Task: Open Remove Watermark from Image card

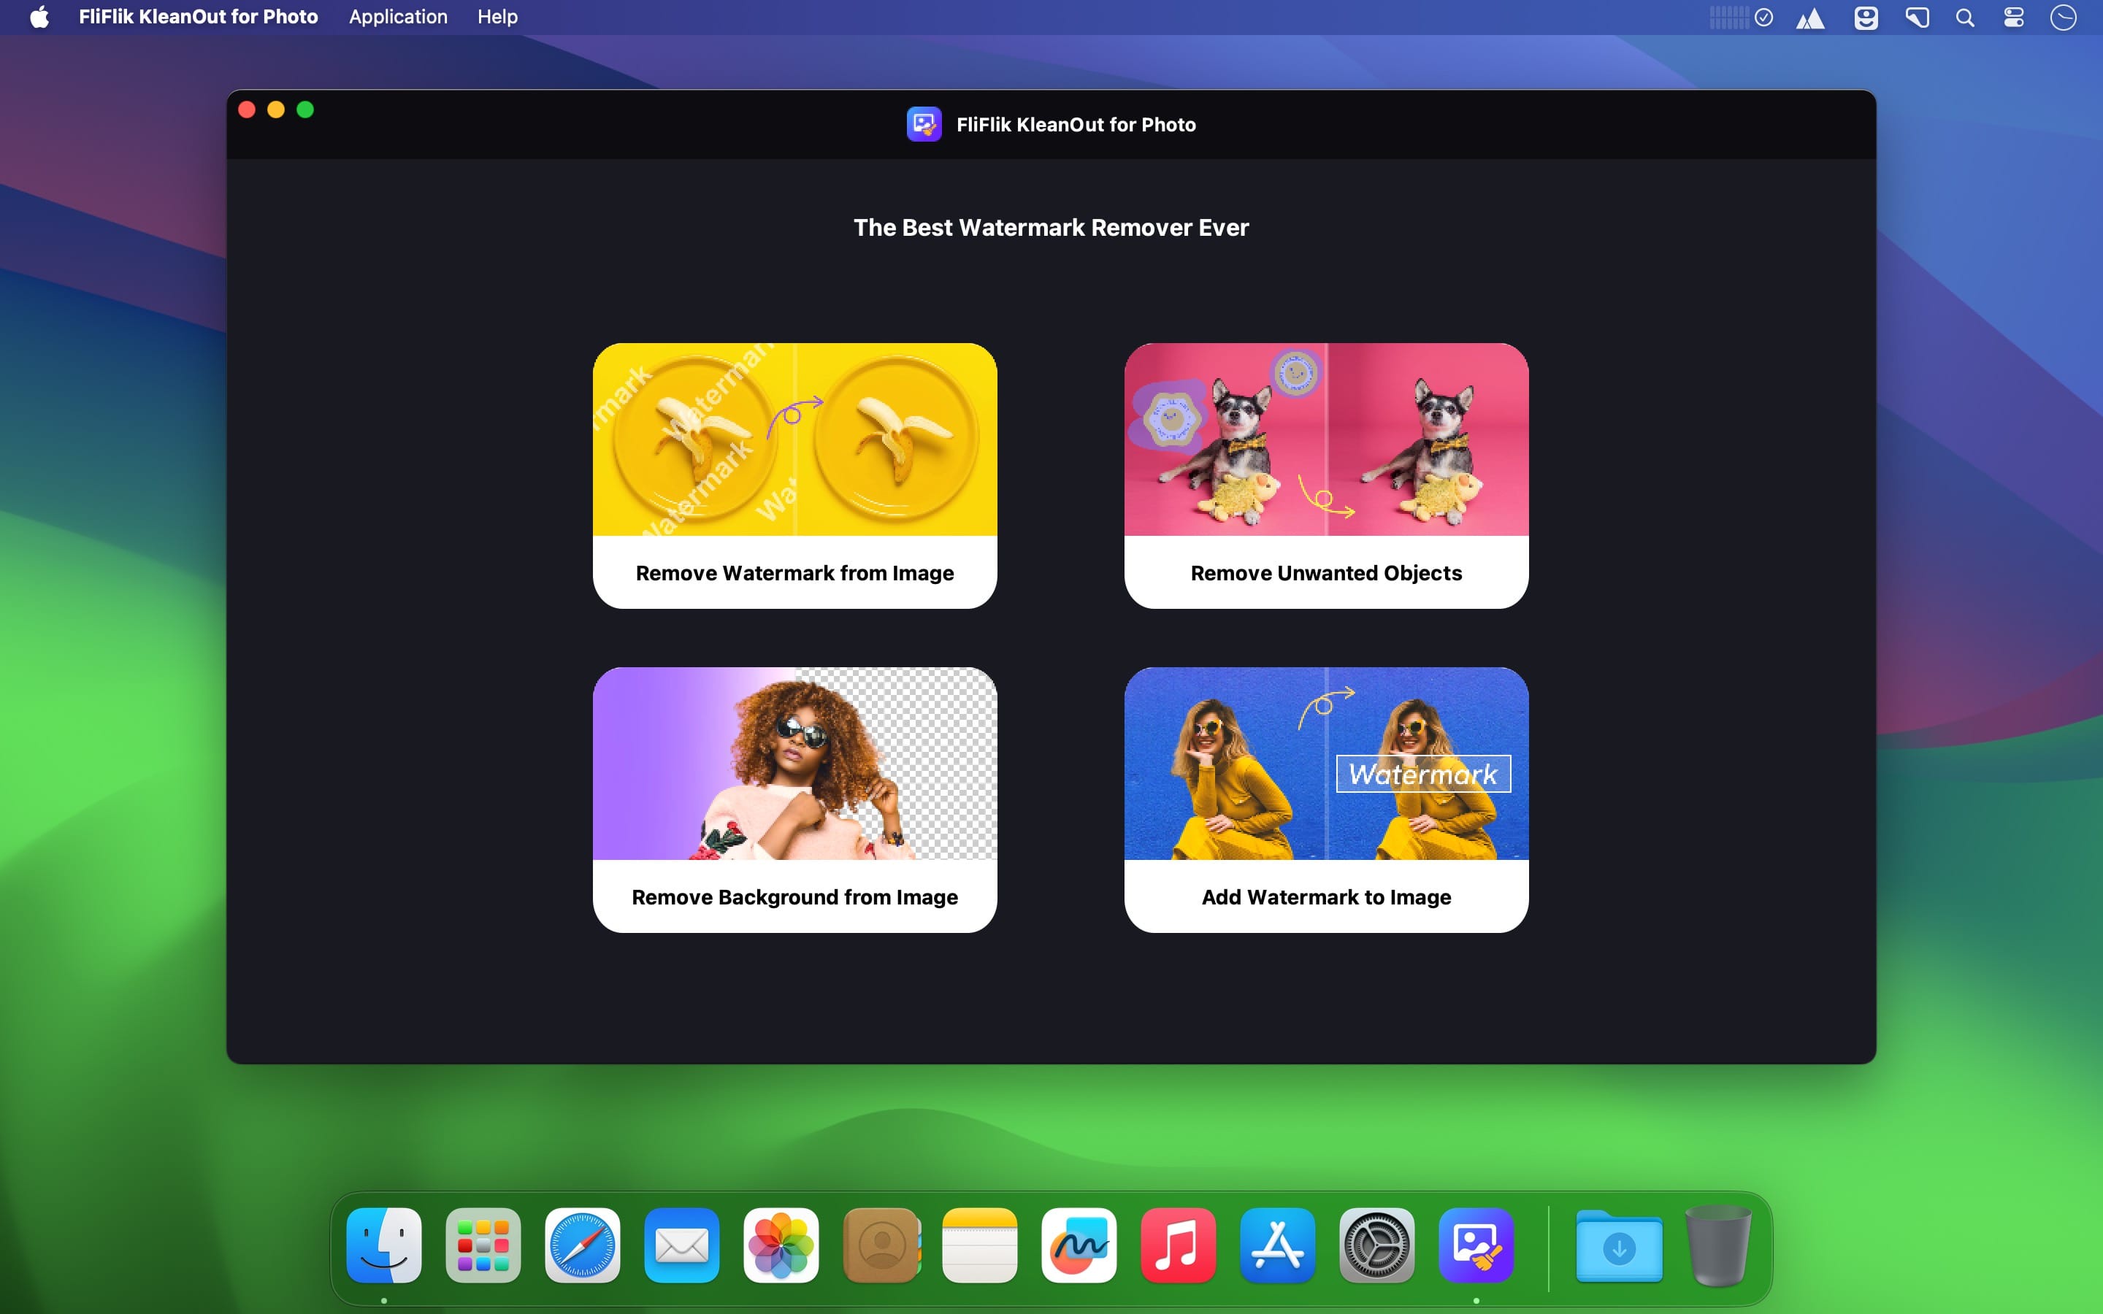Action: (794, 475)
